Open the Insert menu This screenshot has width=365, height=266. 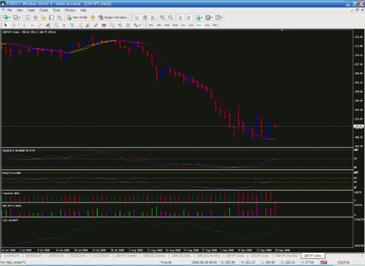coord(31,10)
